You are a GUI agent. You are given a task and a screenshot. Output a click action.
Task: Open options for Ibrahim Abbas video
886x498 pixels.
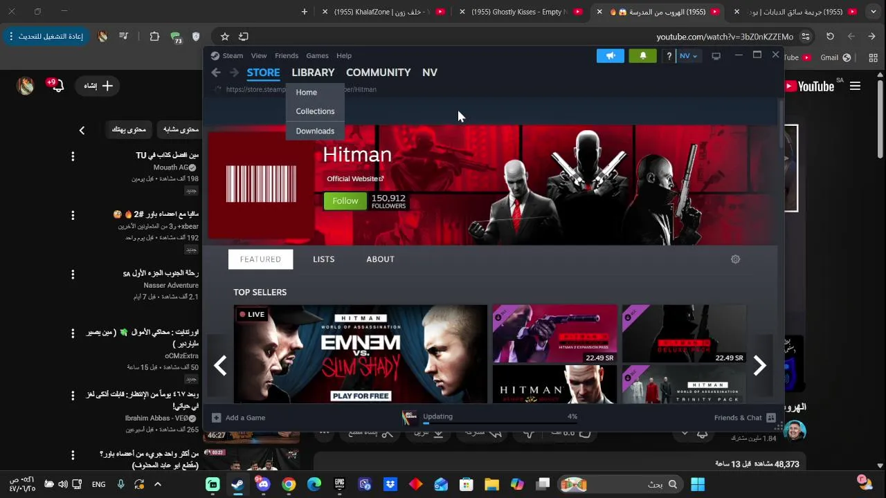73,396
